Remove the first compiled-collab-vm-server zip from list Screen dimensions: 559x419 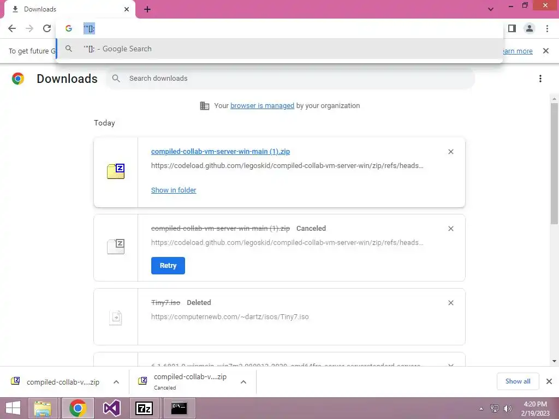click(x=451, y=152)
